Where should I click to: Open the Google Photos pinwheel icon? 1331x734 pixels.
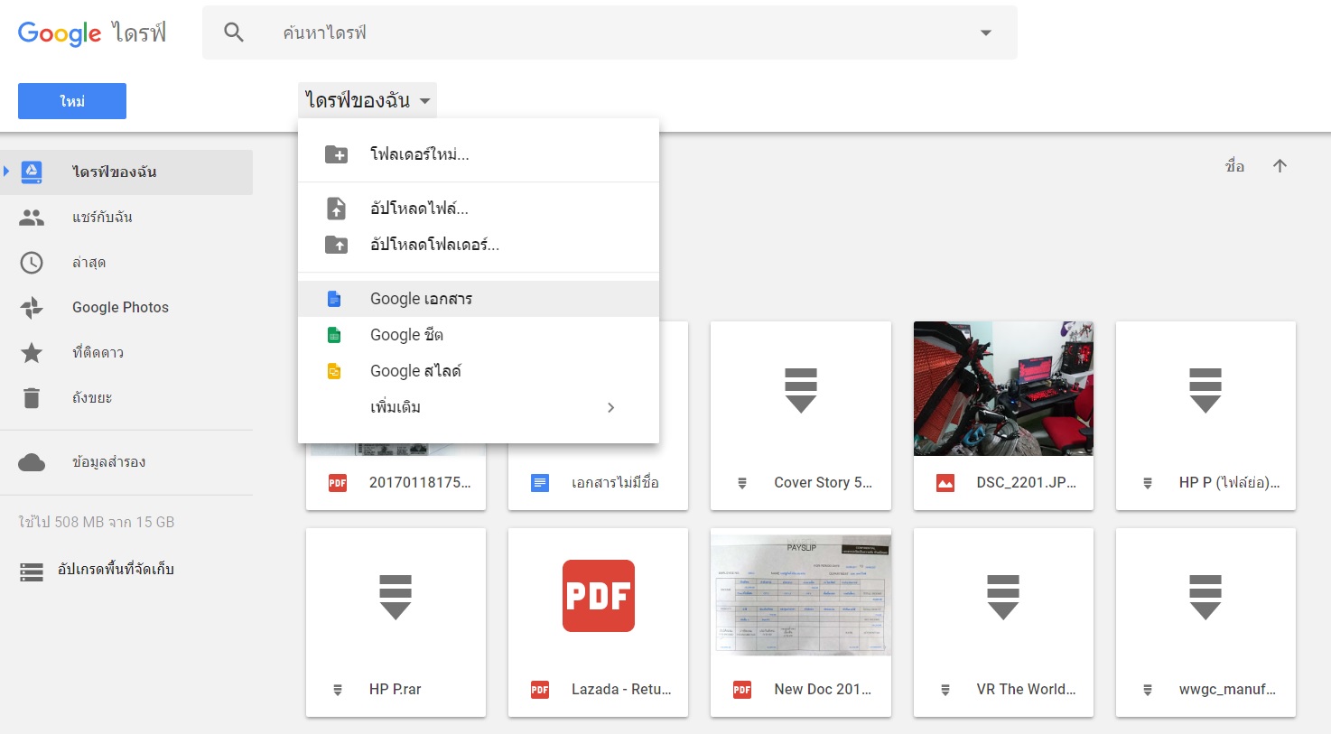32,308
